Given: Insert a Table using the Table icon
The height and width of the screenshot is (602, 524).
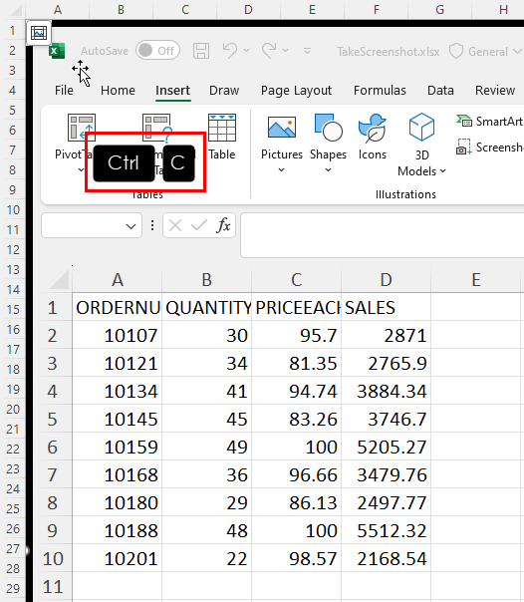Looking at the screenshot, I should click(222, 128).
